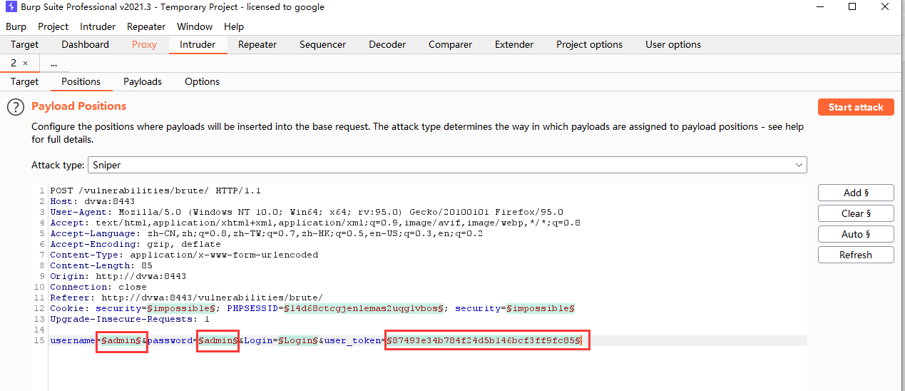905x391 pixels.
Task: Click the Add § button
Action: coord(856,193)
